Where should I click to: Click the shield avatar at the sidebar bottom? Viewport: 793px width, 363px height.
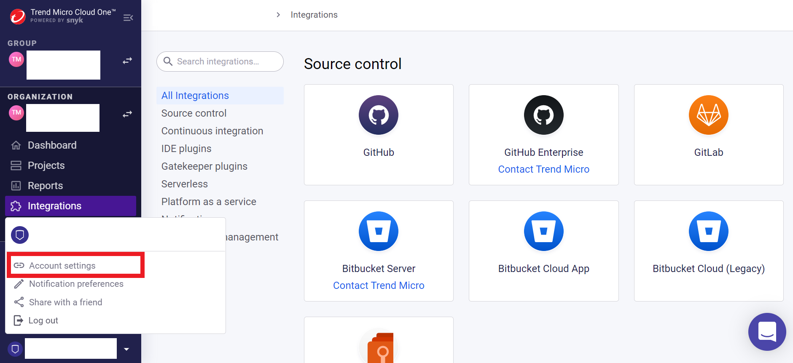click(x=15, y=349)
